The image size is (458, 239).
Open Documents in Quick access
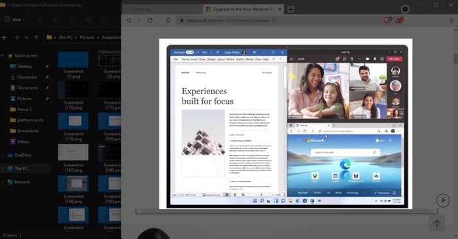point(27,88)
